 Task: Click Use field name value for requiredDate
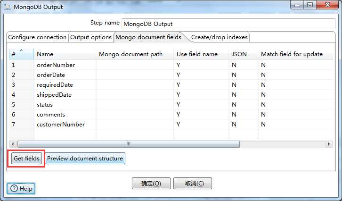pyautogui.click(x=201, y=85)
